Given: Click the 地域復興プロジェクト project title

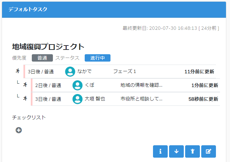Looking at the screenshot, I should pos(48,47).
